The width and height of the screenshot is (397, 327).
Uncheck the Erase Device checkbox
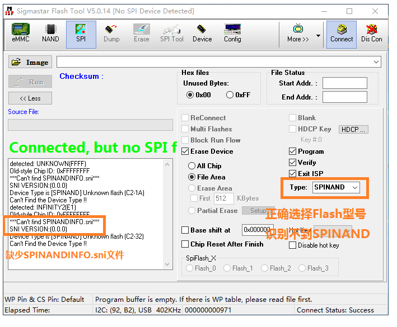point(185,151)
